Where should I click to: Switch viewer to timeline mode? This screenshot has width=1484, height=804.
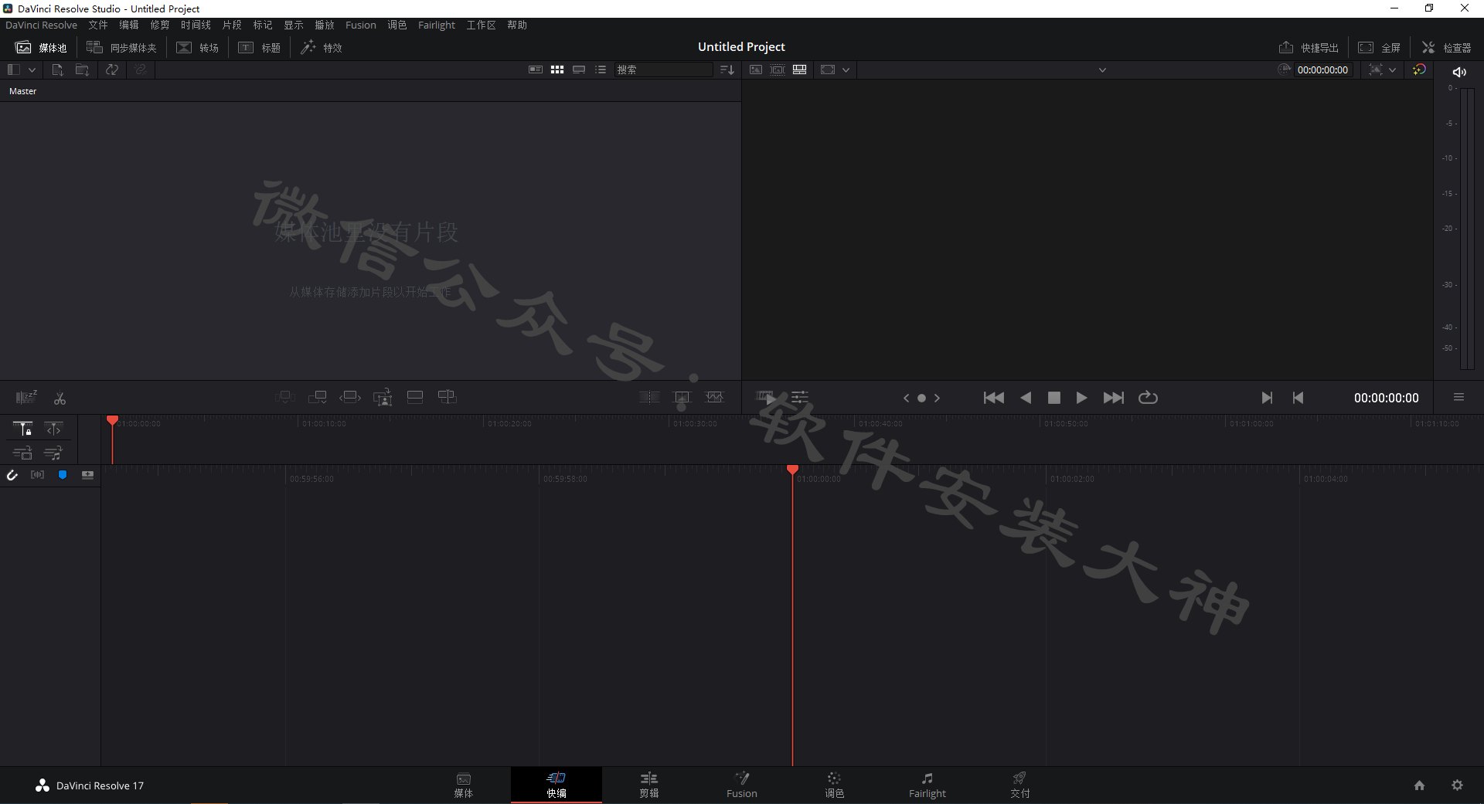tap(800, 70)
